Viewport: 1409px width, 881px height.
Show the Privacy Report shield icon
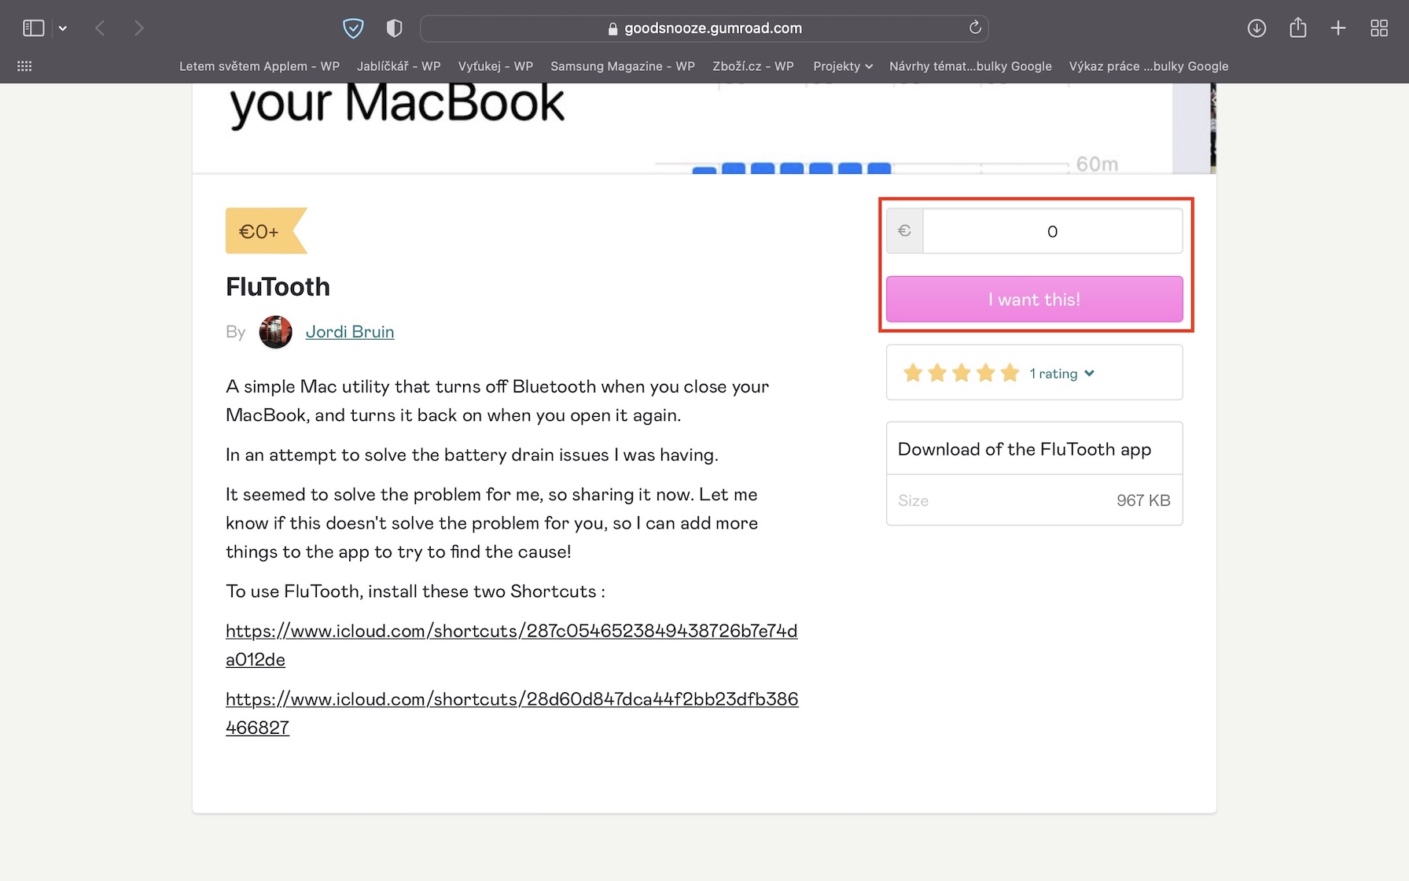395,28
